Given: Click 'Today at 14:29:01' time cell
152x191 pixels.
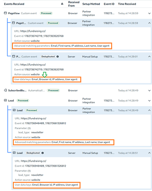Looking at the screenshot, I should click(128, 57).
